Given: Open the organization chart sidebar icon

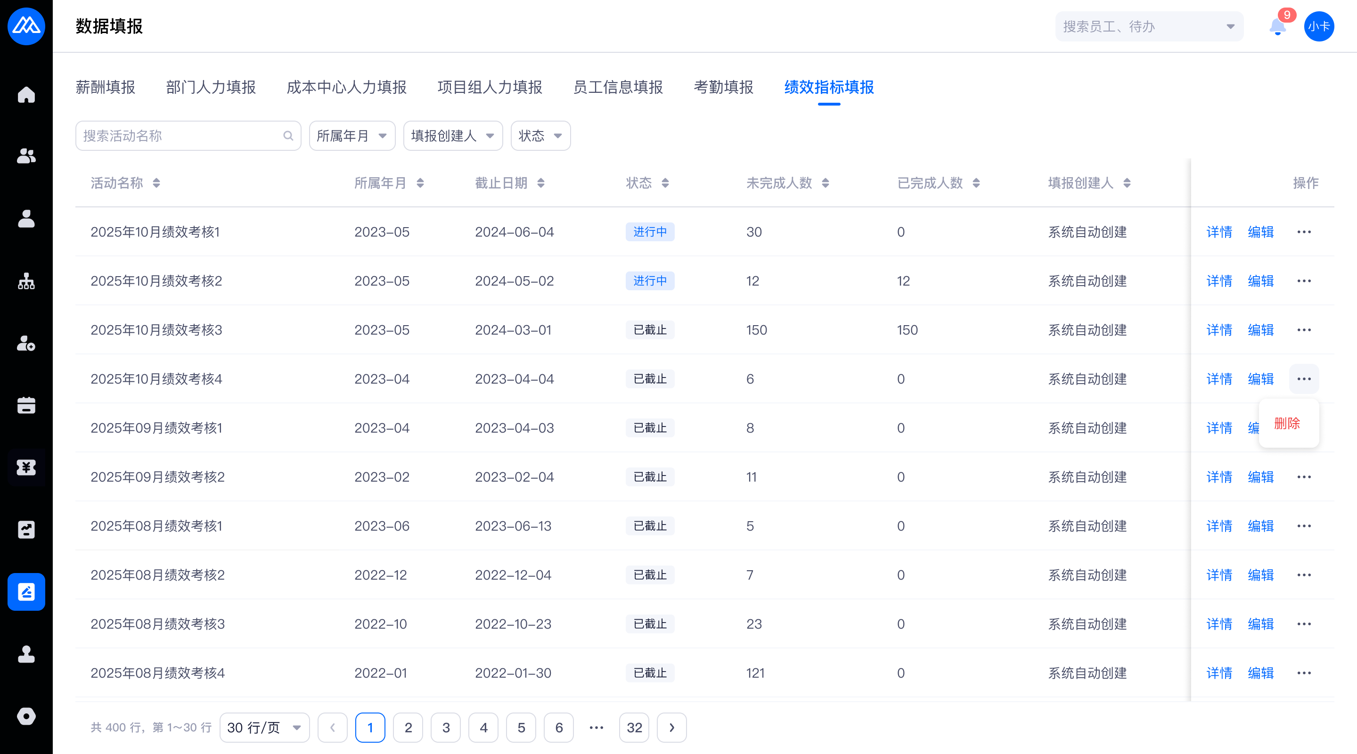Looking at the screenshot, I should [26, 281].
